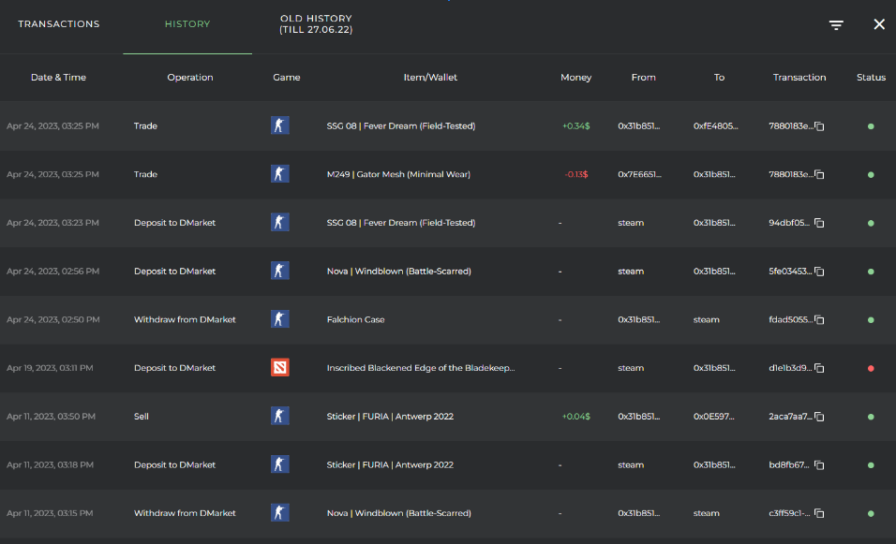
Task: Open the filter icon in header
Action: [836, 25]
